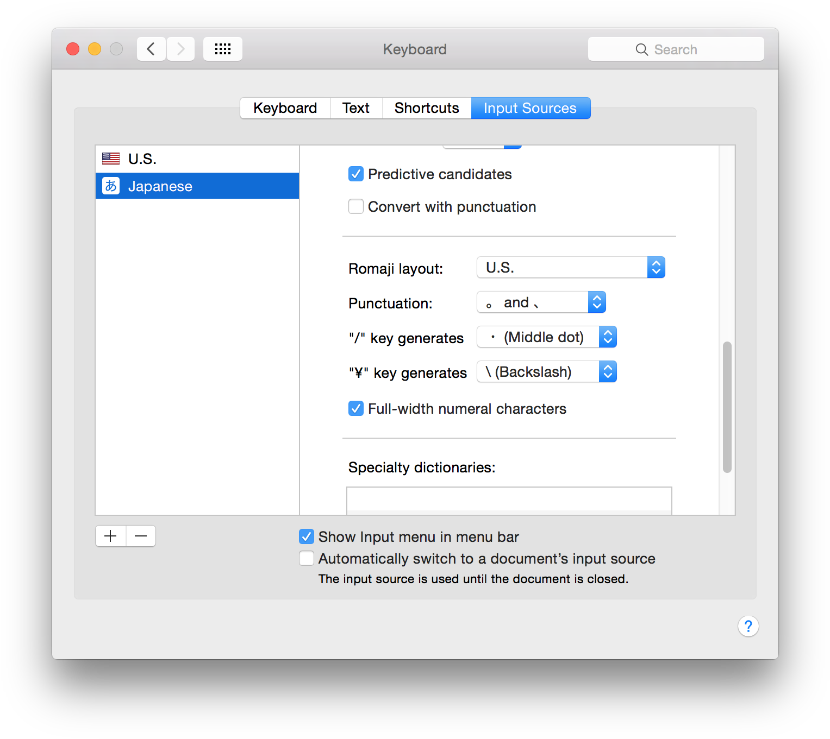Viewport: 830px width, 739px height.
Task: Select the Japanese input source icon
Action: [x=110, y=185]
